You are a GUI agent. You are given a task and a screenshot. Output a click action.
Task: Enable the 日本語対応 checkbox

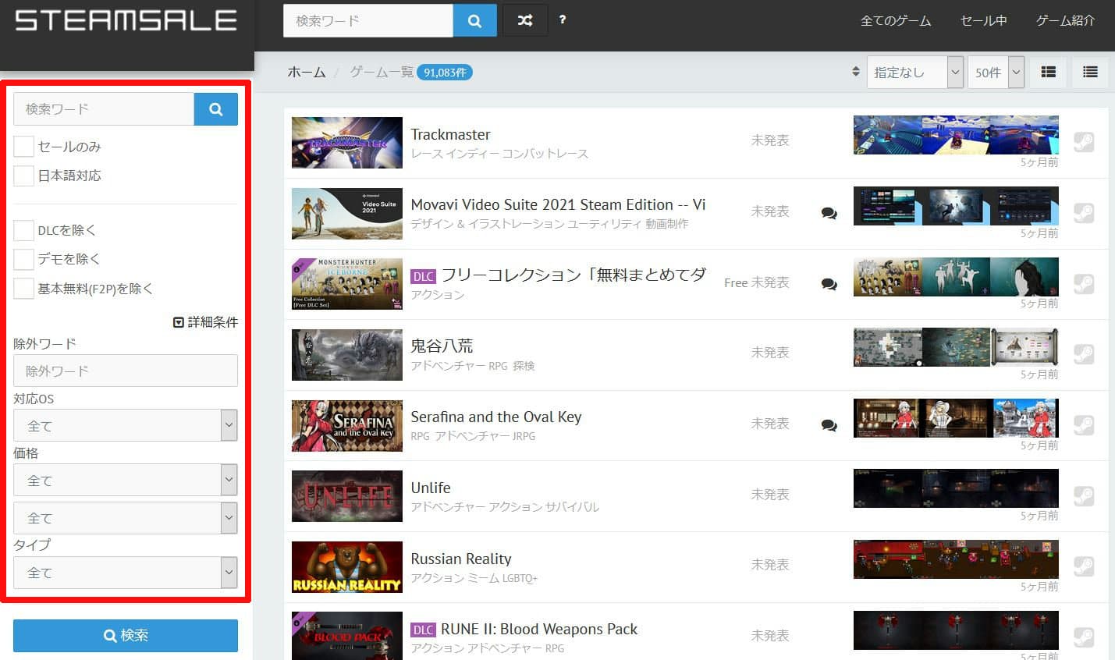coord(23,176)
